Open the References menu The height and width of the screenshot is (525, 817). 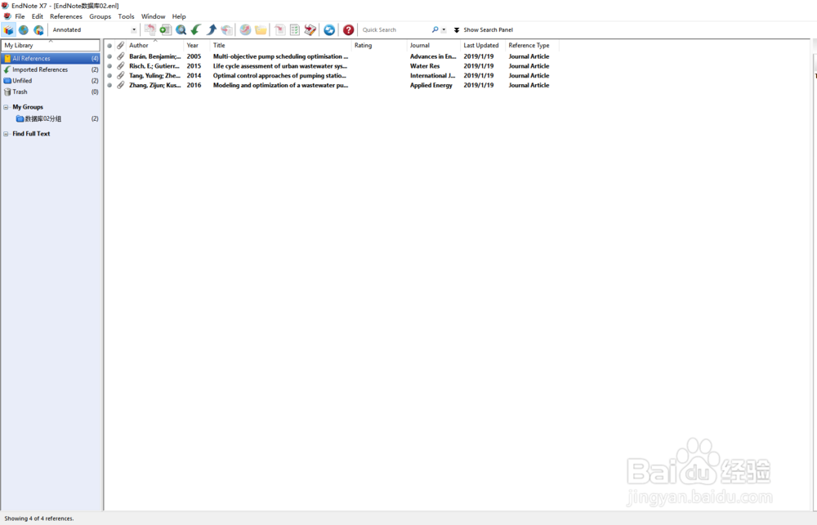pos(66,16)
